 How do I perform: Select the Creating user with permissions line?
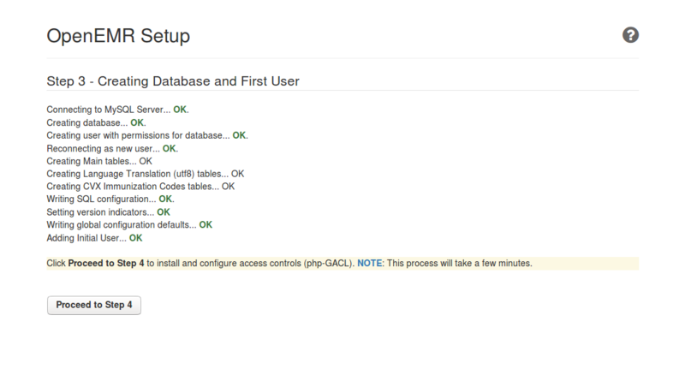(137, 135)
